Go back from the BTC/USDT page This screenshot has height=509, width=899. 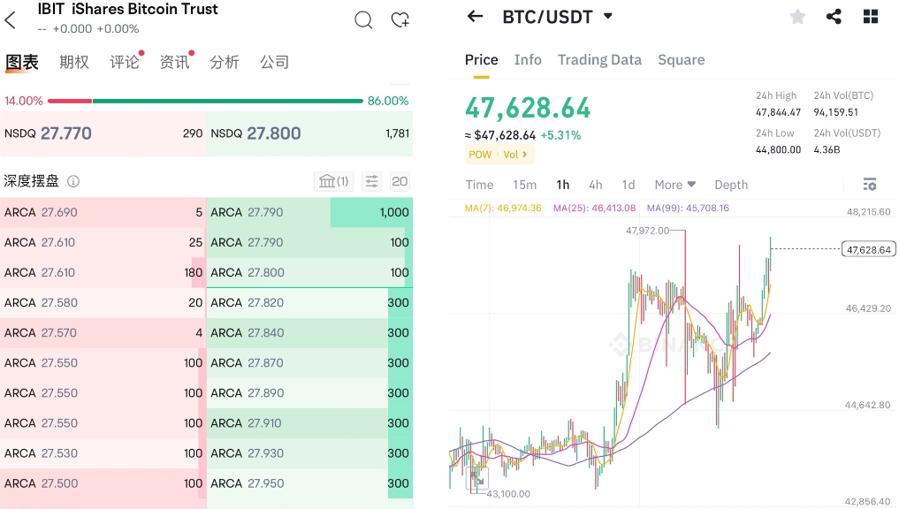click(x=476, y=16)
